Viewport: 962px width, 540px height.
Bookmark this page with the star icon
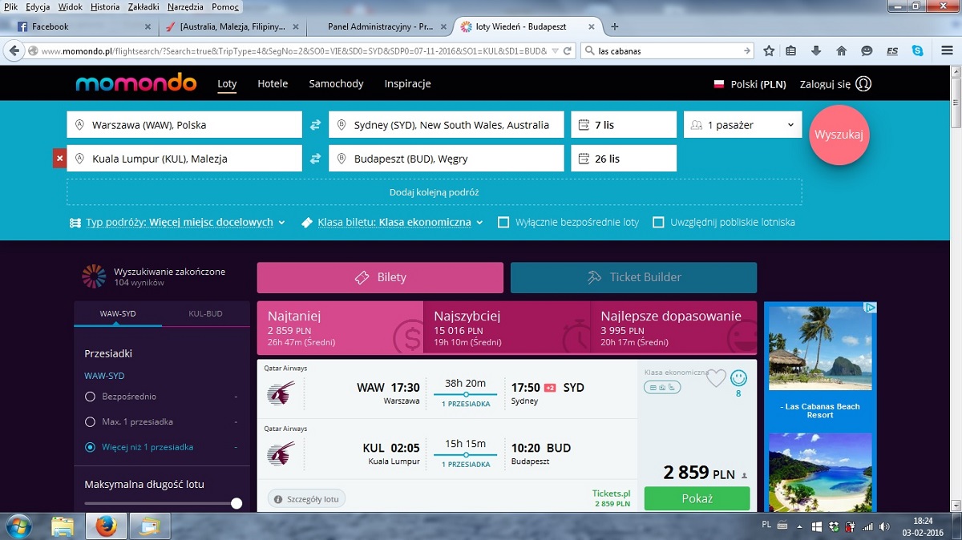click(769, 50)
